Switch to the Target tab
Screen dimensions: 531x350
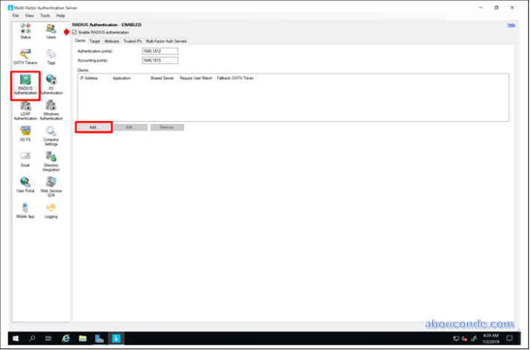[x=94, y=41]
